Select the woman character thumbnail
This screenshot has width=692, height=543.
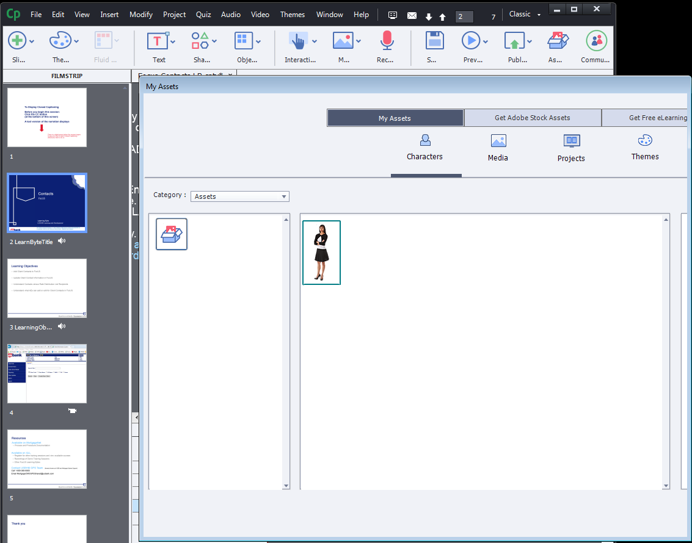pyautogui.click(x=321, y=253)
